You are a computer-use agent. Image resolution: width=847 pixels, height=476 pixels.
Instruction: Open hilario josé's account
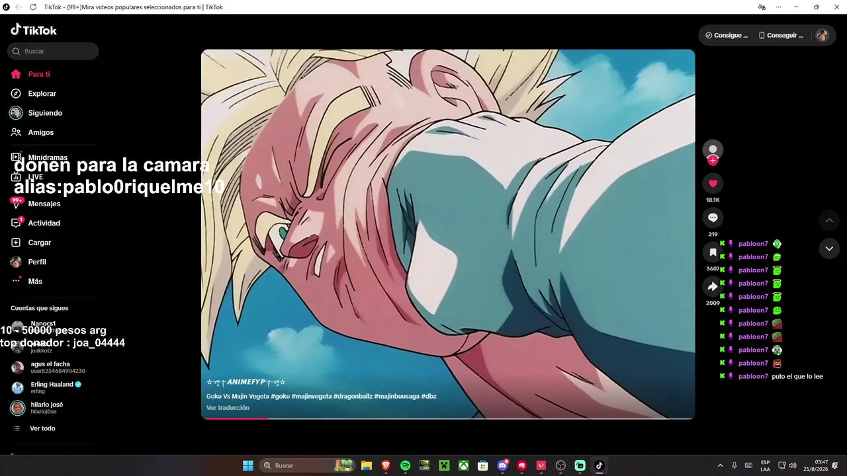tap(38, 408)
